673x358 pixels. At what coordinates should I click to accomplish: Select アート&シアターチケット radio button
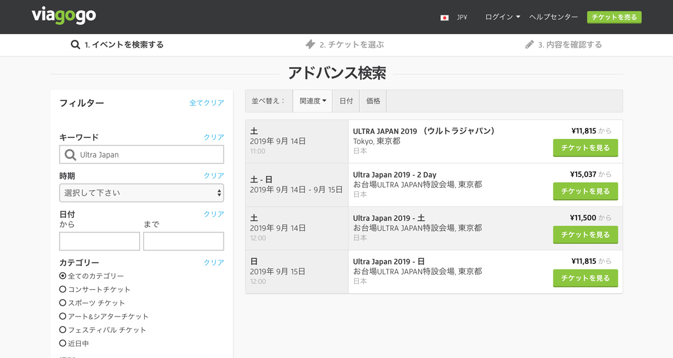click(x=63, y=316)
